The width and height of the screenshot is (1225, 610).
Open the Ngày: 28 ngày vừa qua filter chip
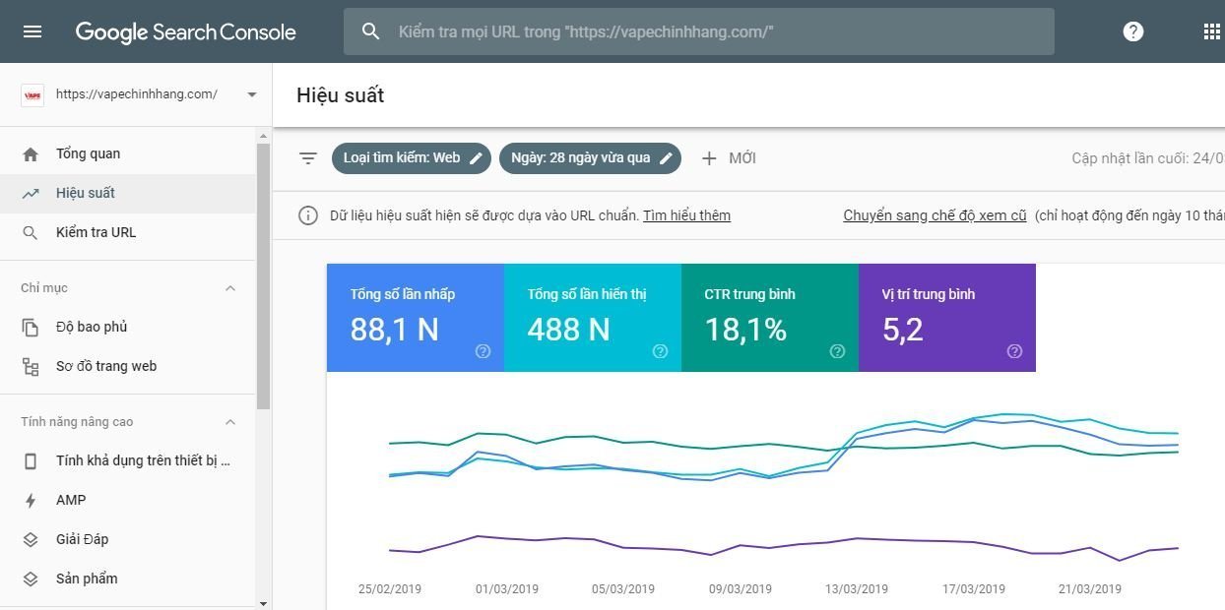[590, 157]
